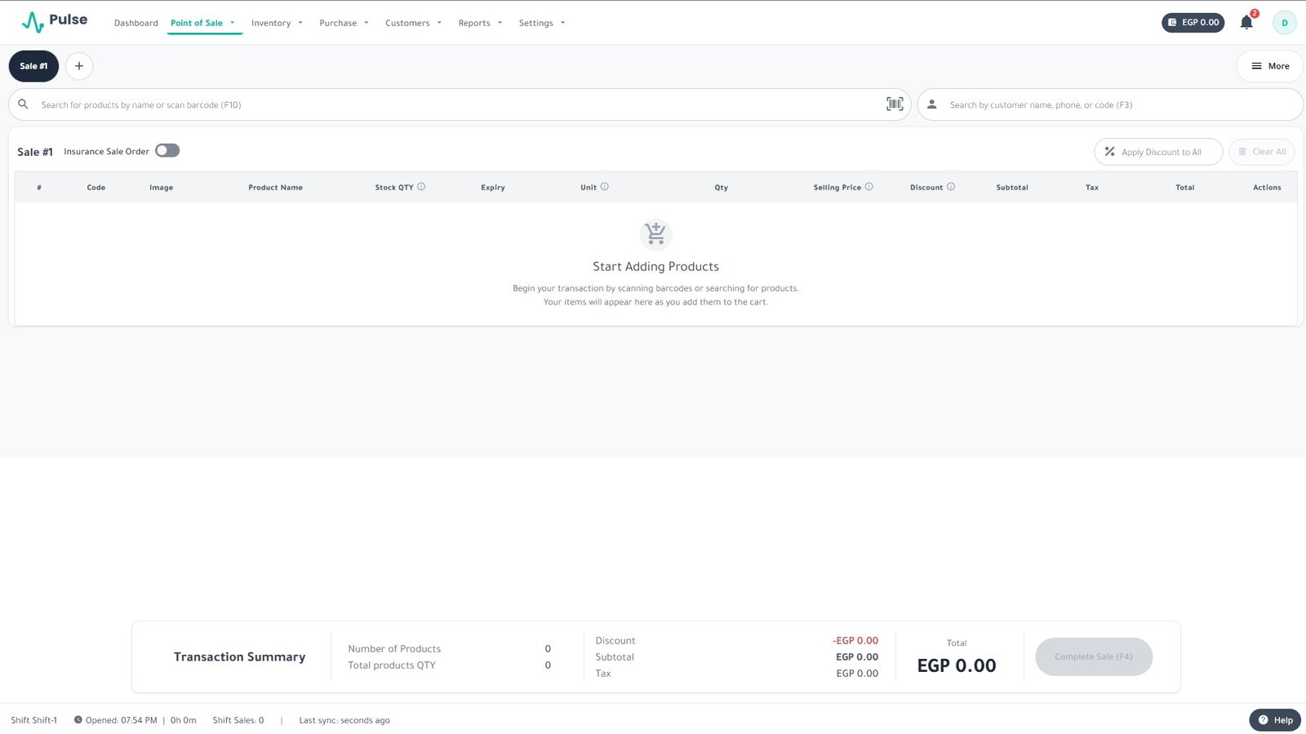Expand the Reports dropdown menu
Viewport: 1306px width, 734px height.
point(480,23)
